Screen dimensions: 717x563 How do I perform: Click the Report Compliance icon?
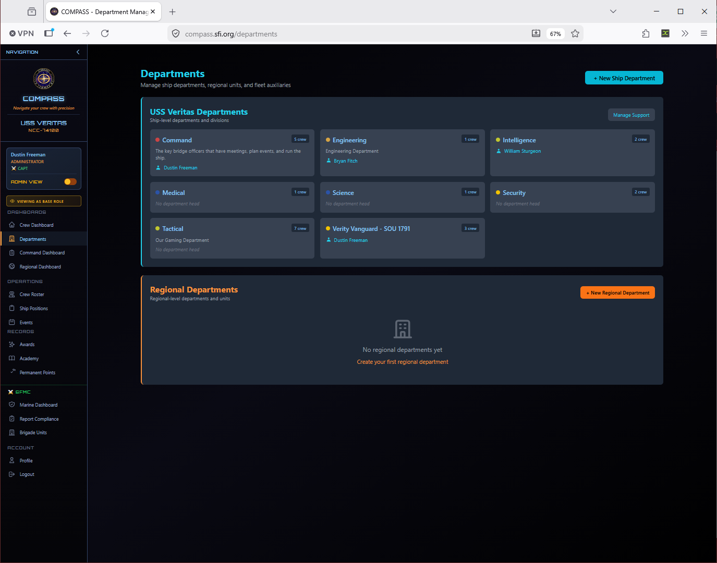pyautogui.click(x=12, y=419)
